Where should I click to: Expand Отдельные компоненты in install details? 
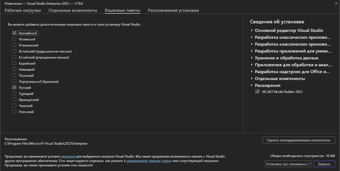252,79
